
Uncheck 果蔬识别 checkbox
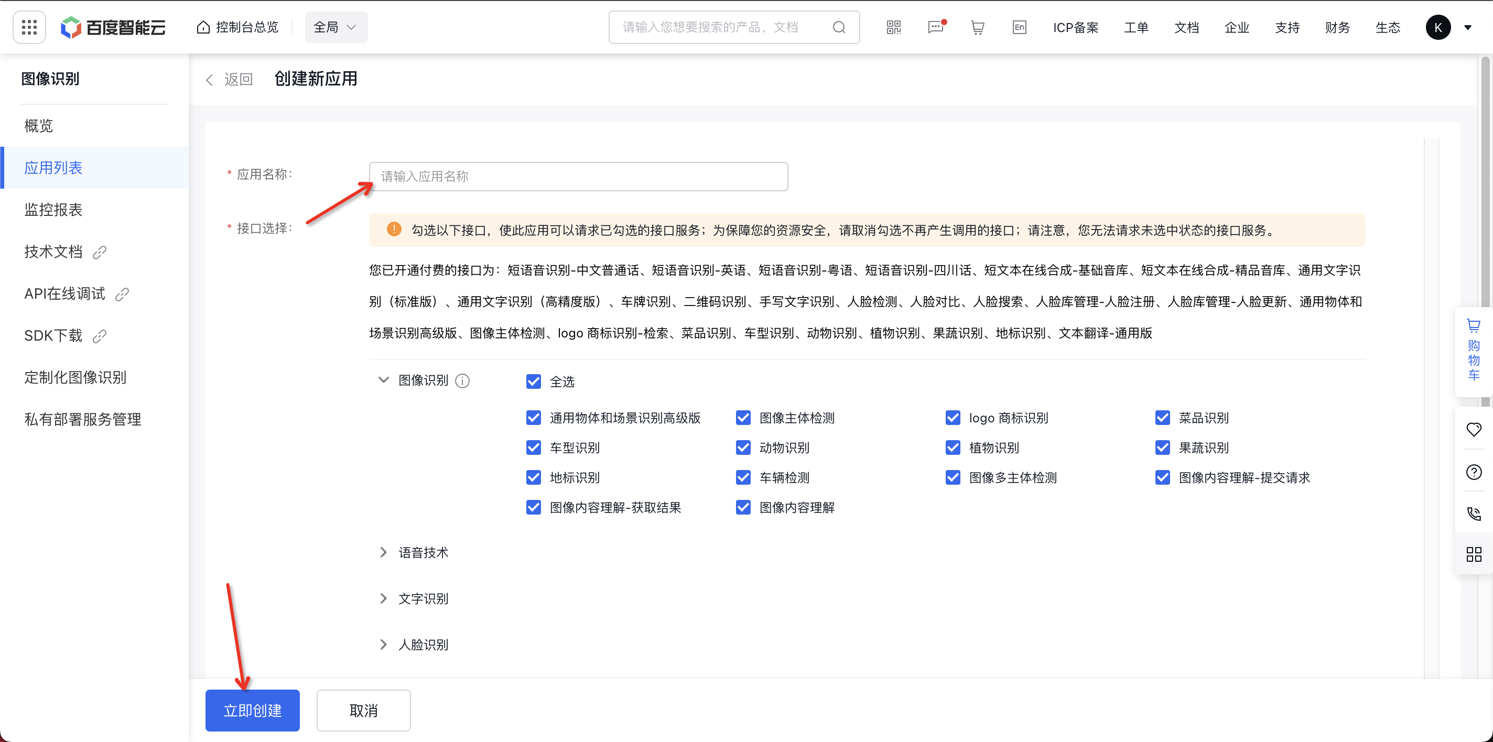(x=1163, y=448)
